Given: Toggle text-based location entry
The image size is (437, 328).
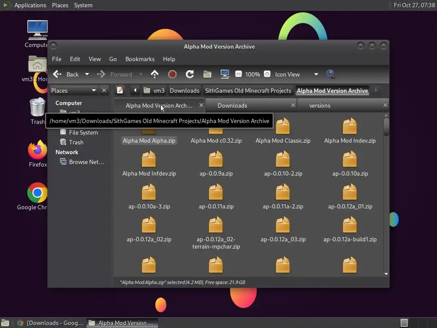Looking at the screenshot, I should [x=120, y=91].
